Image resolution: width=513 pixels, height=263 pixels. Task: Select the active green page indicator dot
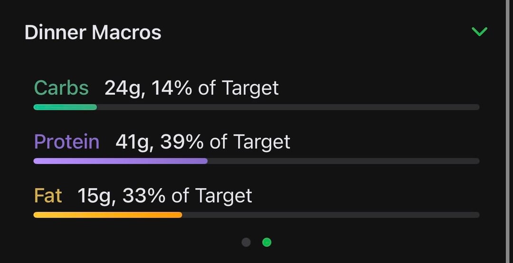(x=267, y=242)
